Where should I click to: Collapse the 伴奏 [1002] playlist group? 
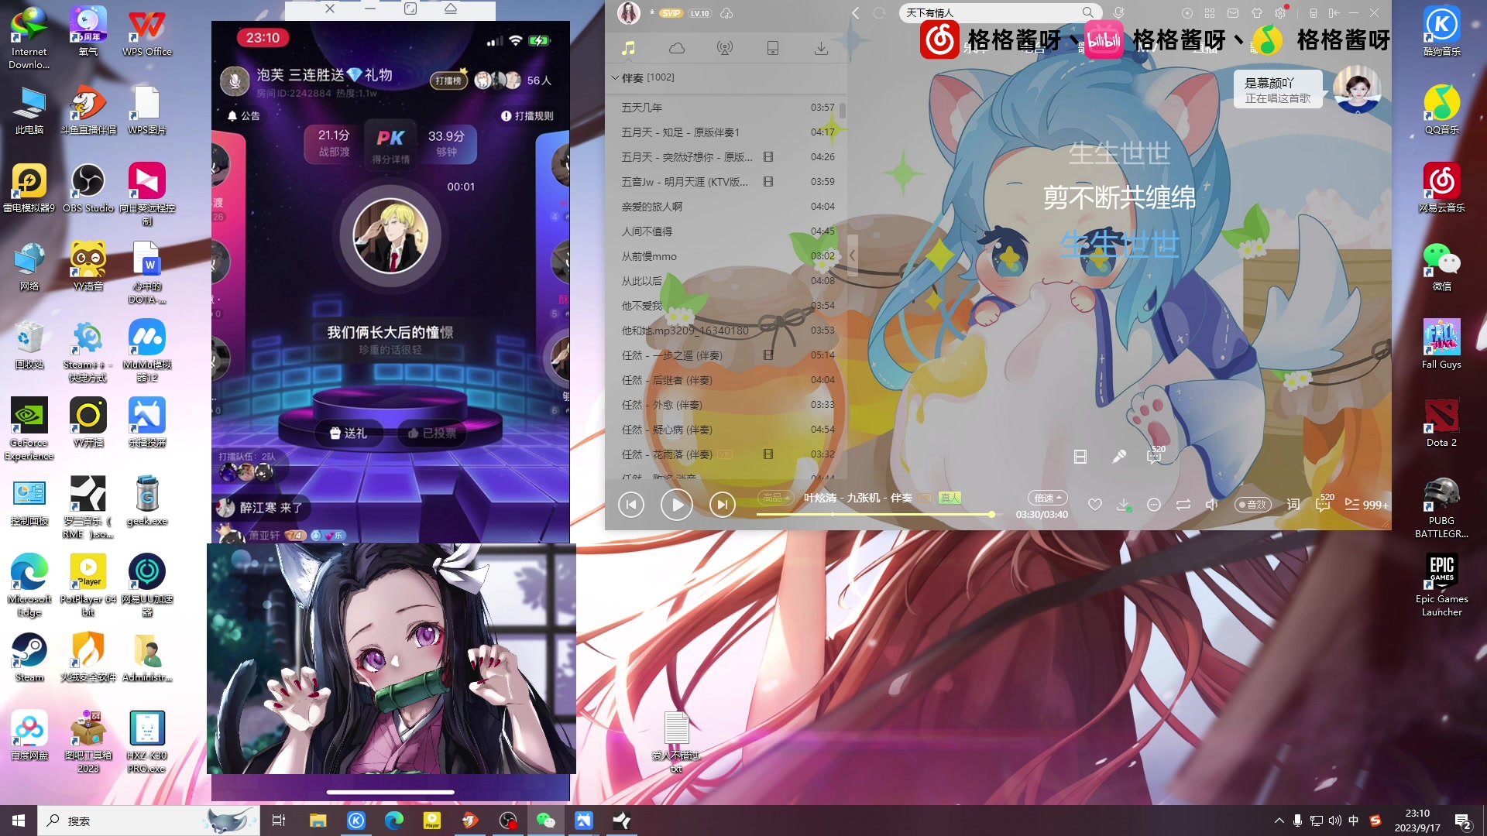(x=616, y=77)
